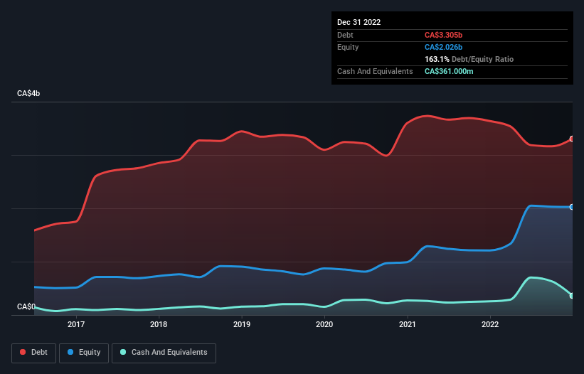
Task: Click the 2018 x-axis label
Action: [x=159, y=324]
